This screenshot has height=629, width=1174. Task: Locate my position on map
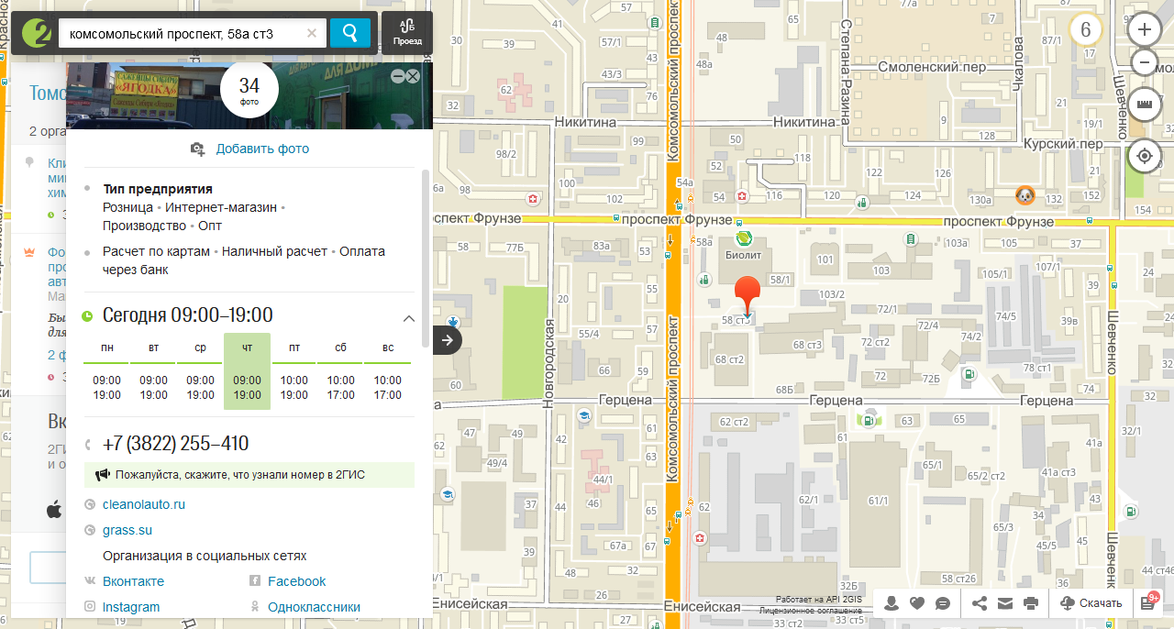pyautogui.click(x=1144, y=156)
